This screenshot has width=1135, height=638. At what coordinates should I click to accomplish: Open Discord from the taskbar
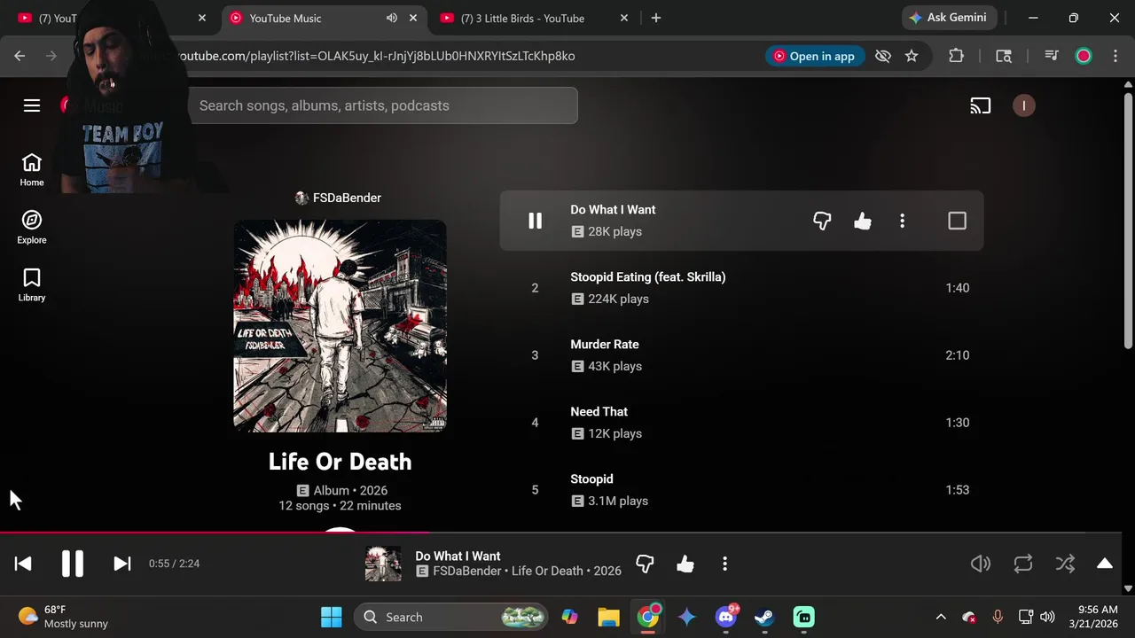726,617
